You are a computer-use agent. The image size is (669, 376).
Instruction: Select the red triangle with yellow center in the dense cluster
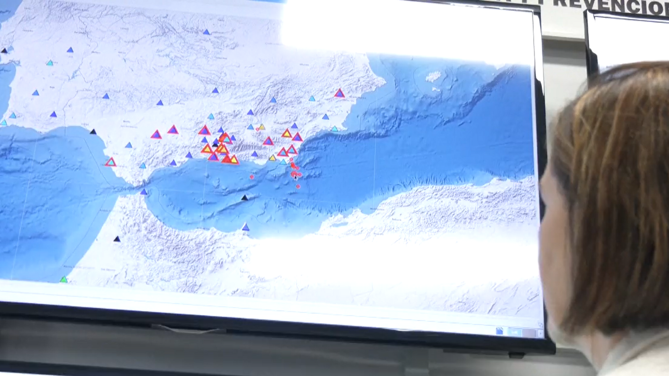coord(223,149)
